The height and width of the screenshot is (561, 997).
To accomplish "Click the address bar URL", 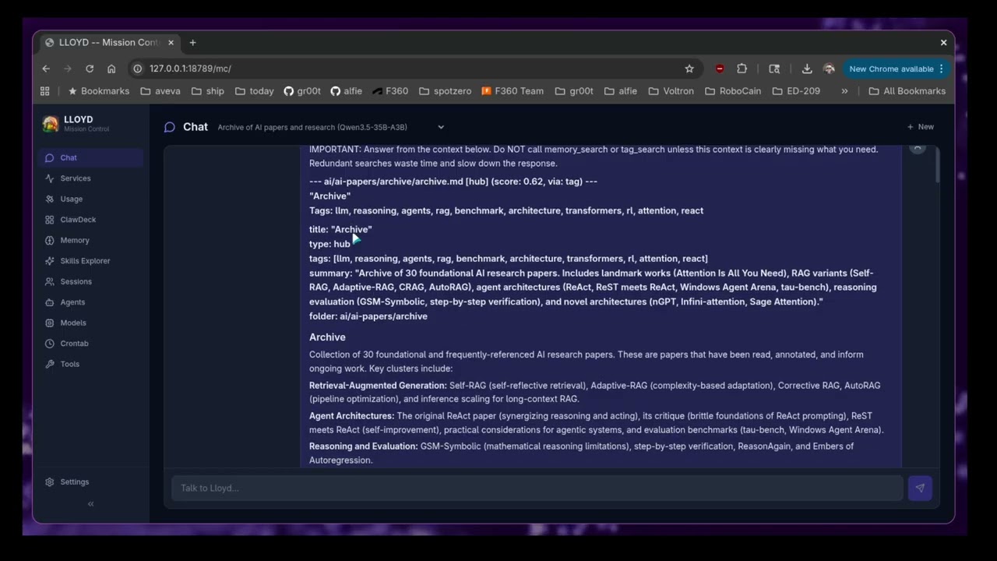I will [x=190, y=69].
